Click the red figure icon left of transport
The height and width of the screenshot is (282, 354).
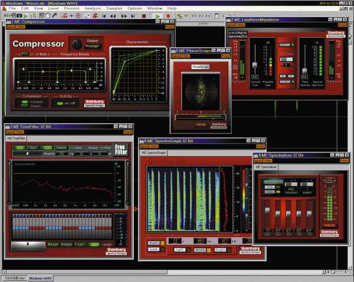coord(95,16)
